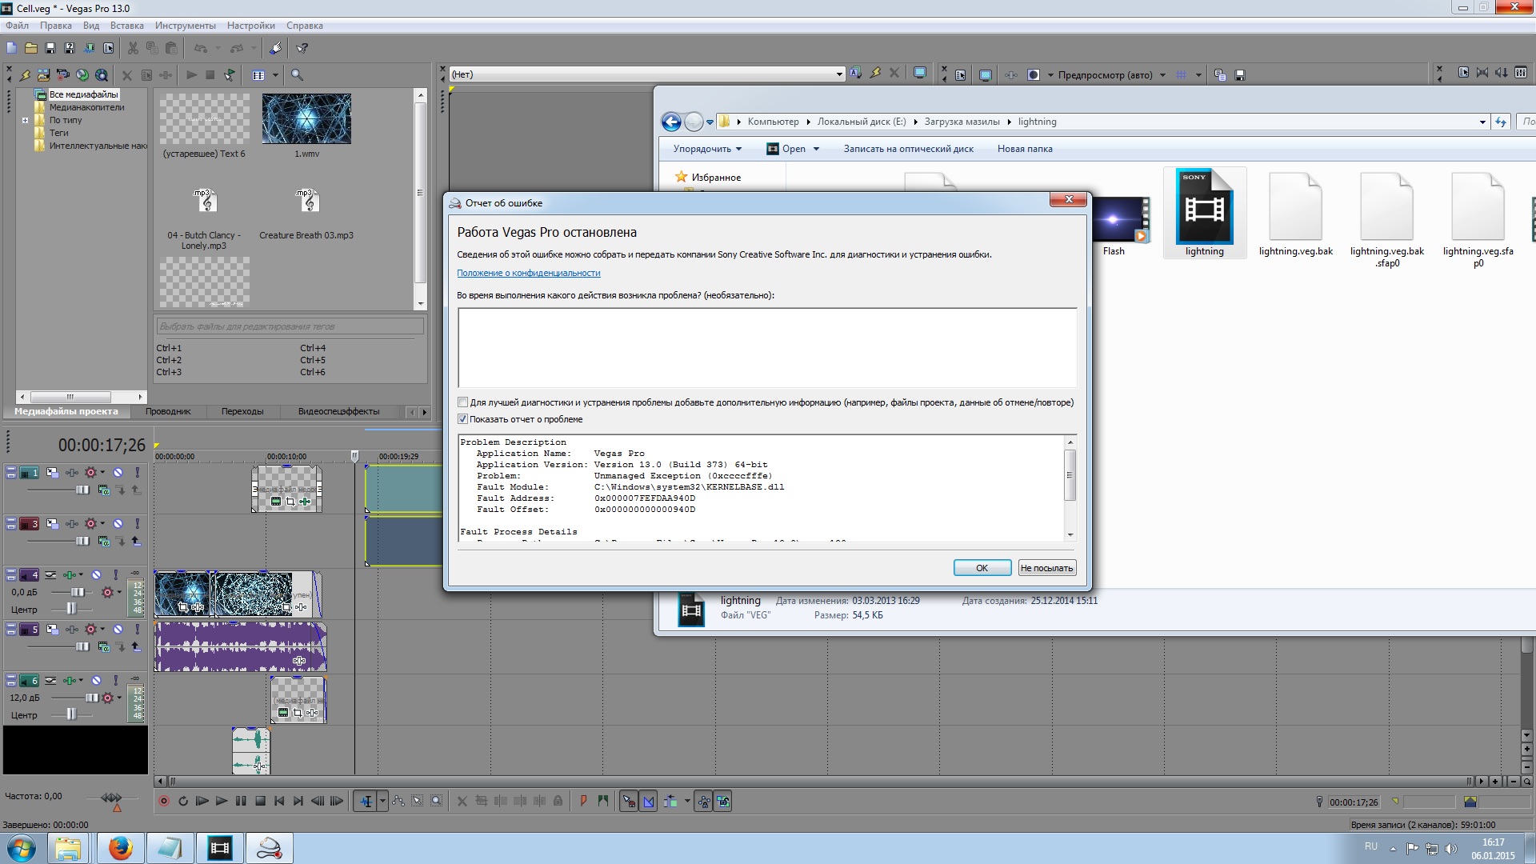
Task: Click track 6 pan slider handle
Action: point(71,714)
